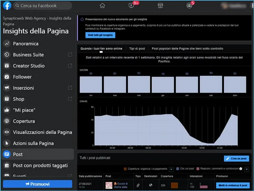254x191 pixels.
Task: Click info icon beside Reazioni, commenti e condivisioni
Action: pyautogui.click(x=241, y=169)
